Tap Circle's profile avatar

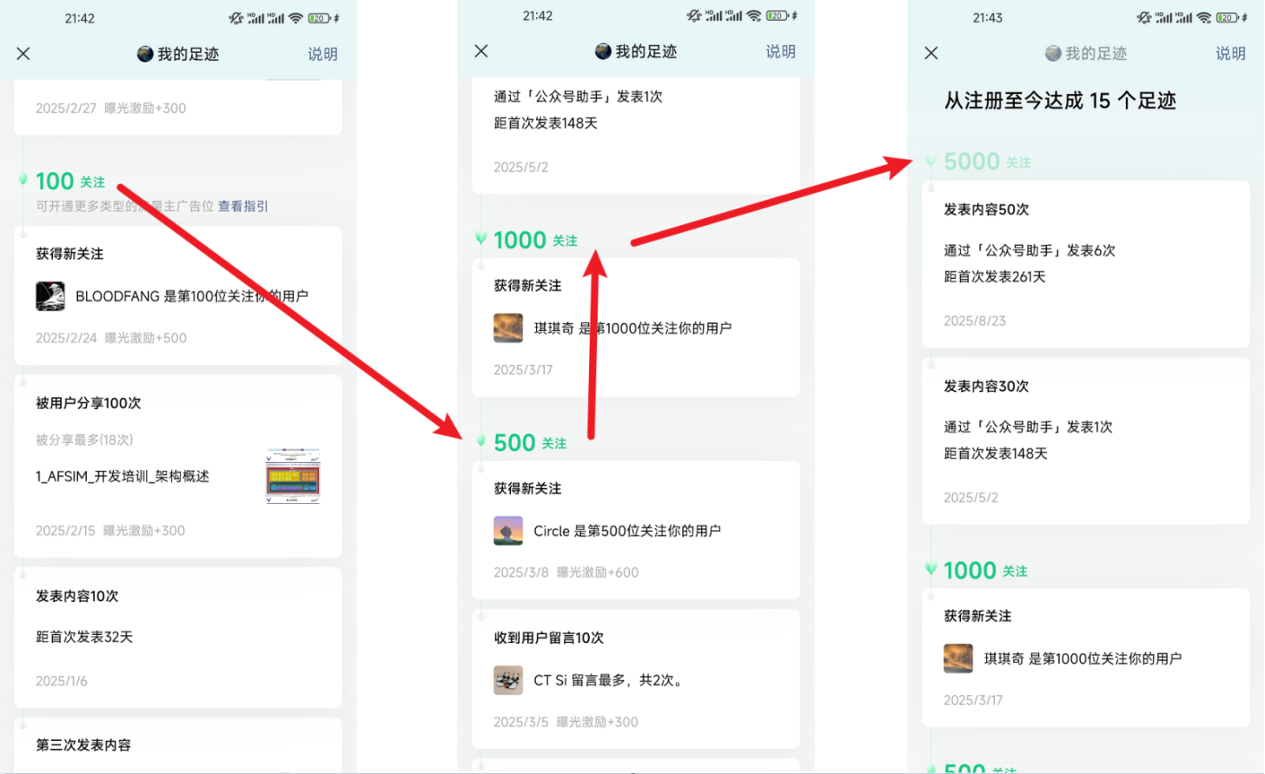[x=508, y=531]
